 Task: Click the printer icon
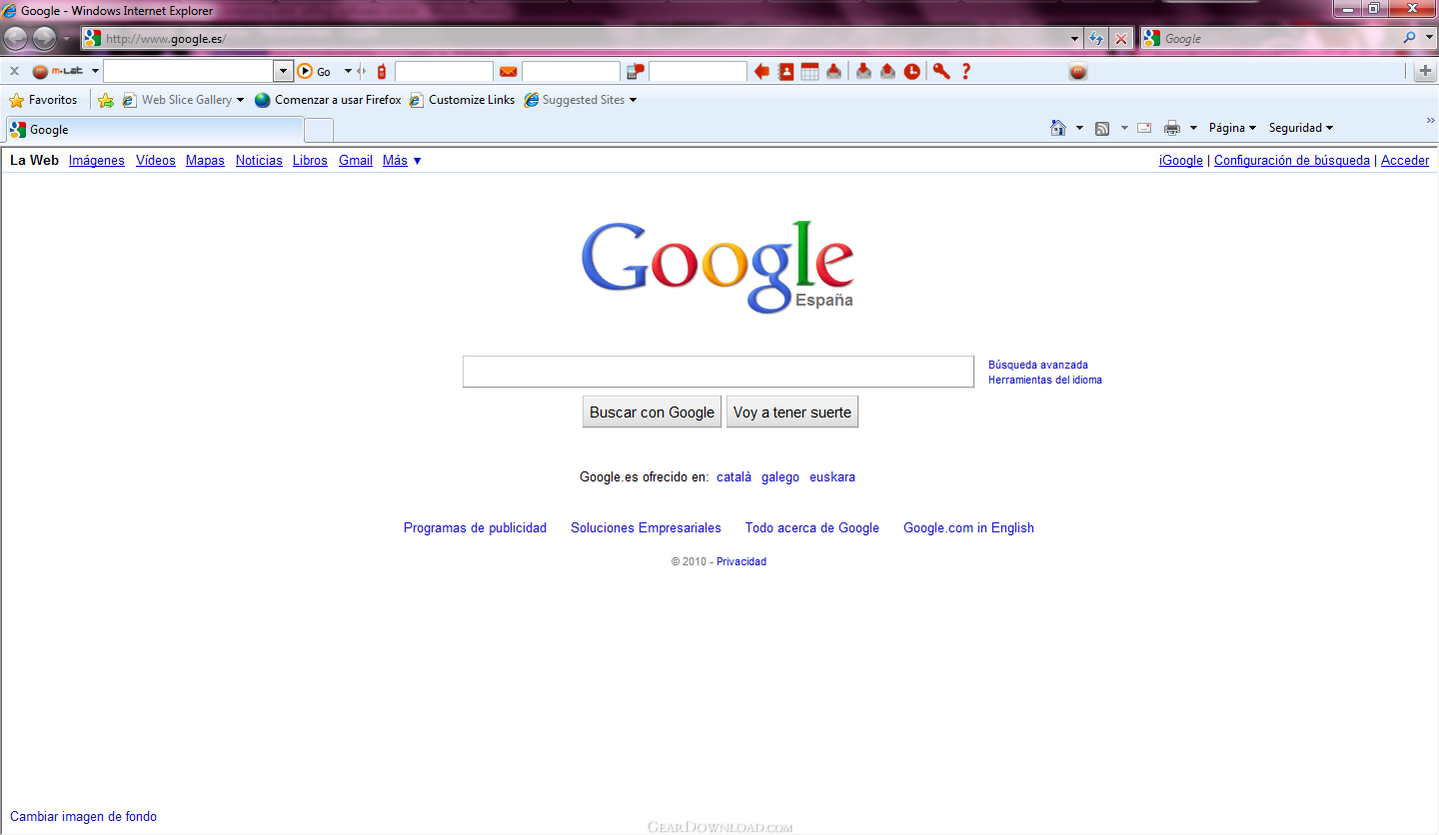[x=1172, y=128]
